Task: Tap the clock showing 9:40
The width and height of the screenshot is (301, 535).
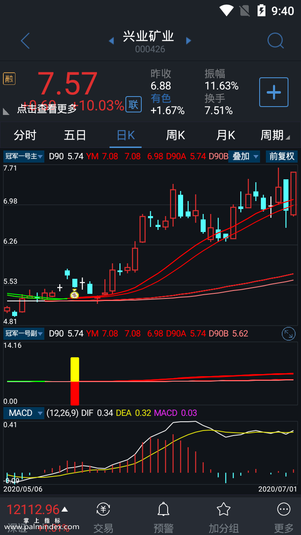Action: tap(283, 10)
